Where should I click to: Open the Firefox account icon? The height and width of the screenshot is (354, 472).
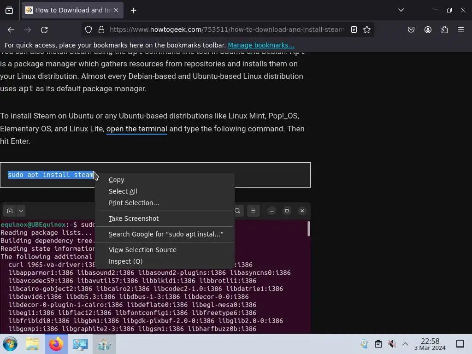click(x=428, y=29)
